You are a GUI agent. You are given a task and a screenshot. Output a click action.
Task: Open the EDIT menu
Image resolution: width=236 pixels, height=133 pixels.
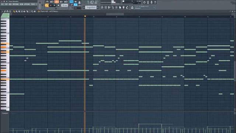6,4
